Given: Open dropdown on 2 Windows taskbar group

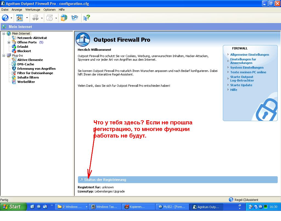Looking at the screenshot, I should tap(86, 207).
